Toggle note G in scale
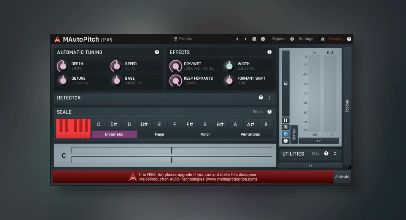The width and height of the screenshot is (406, 220). (205, 124)
